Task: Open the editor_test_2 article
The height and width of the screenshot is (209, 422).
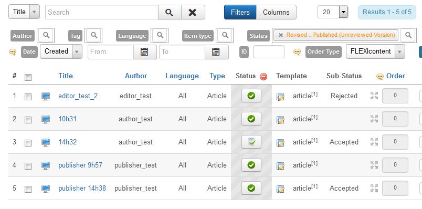Action: coord(78,96)
